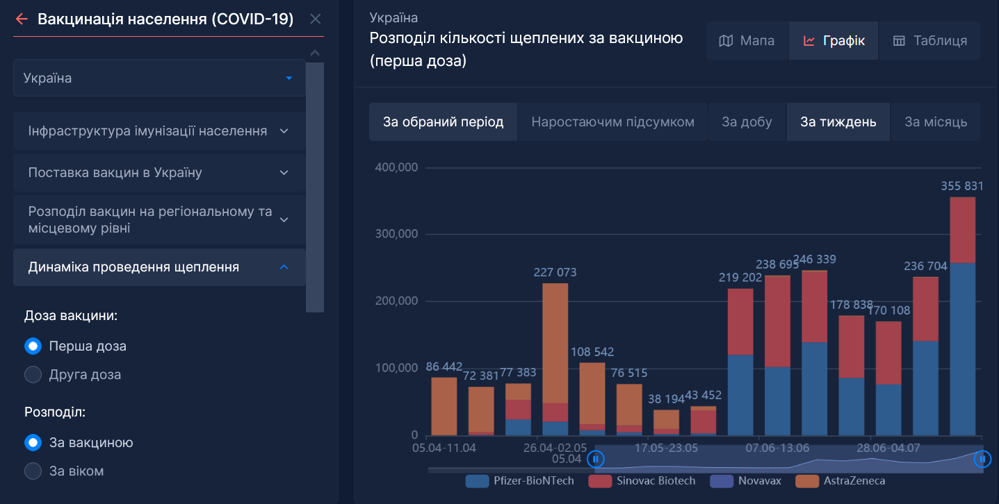
Task: Show data За місяць
Action: tap(935, 122)
